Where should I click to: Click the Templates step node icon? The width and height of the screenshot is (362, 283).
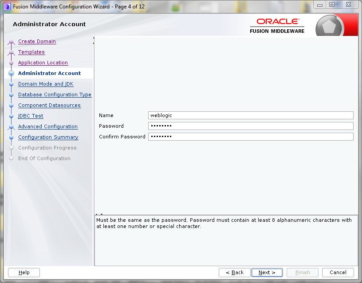(x=12, y=53)
